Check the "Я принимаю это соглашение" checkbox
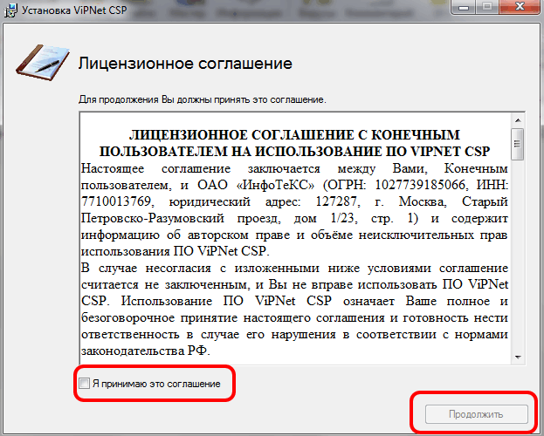Viewport: 544px width, 436px height. pos(85,384)
